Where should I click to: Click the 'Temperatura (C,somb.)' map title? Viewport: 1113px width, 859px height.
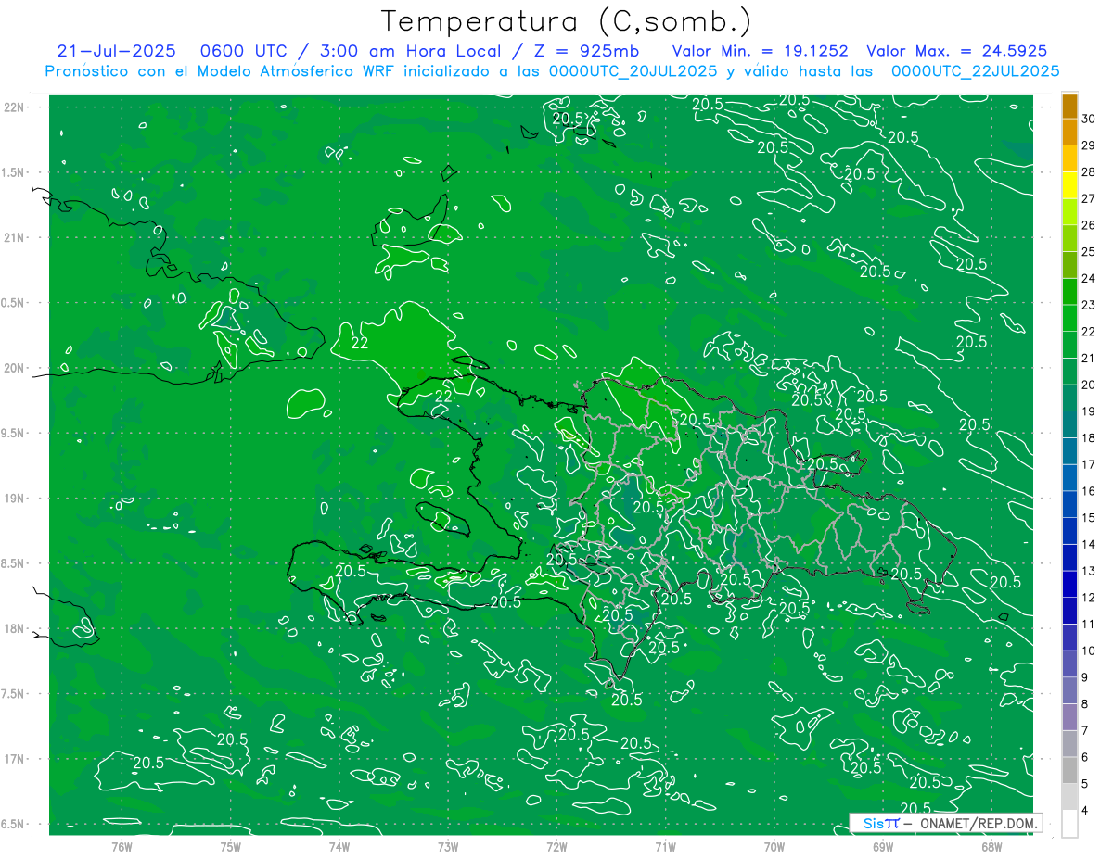click(x=567, y=21)
